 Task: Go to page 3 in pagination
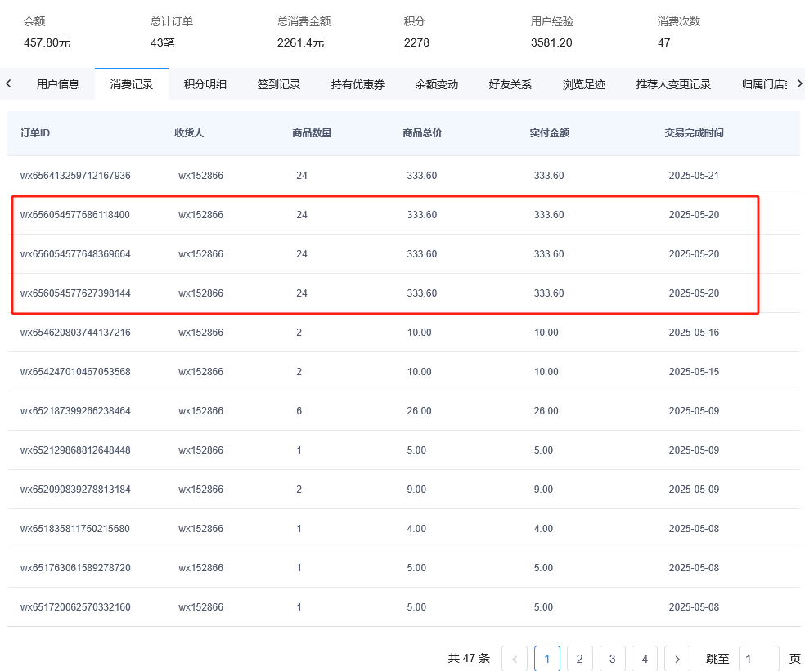click(x=613, y=659)
